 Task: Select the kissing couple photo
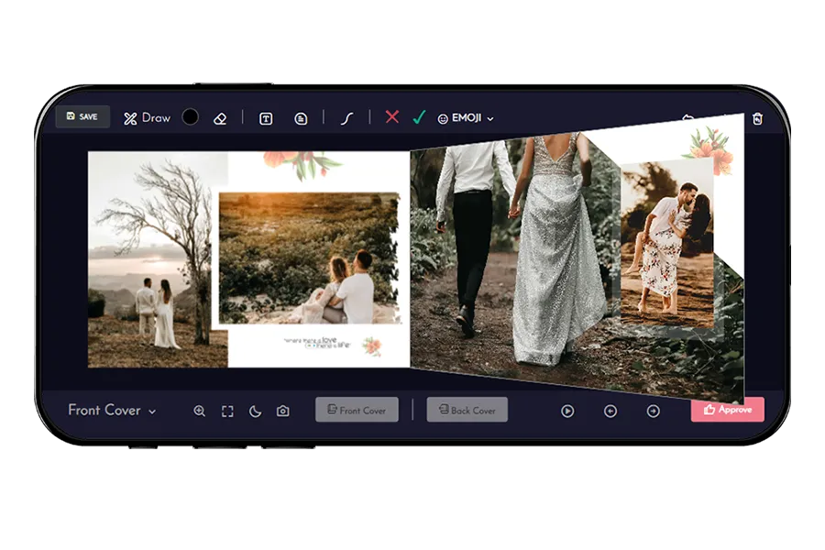pyautogui.click(x=667, y=245)
